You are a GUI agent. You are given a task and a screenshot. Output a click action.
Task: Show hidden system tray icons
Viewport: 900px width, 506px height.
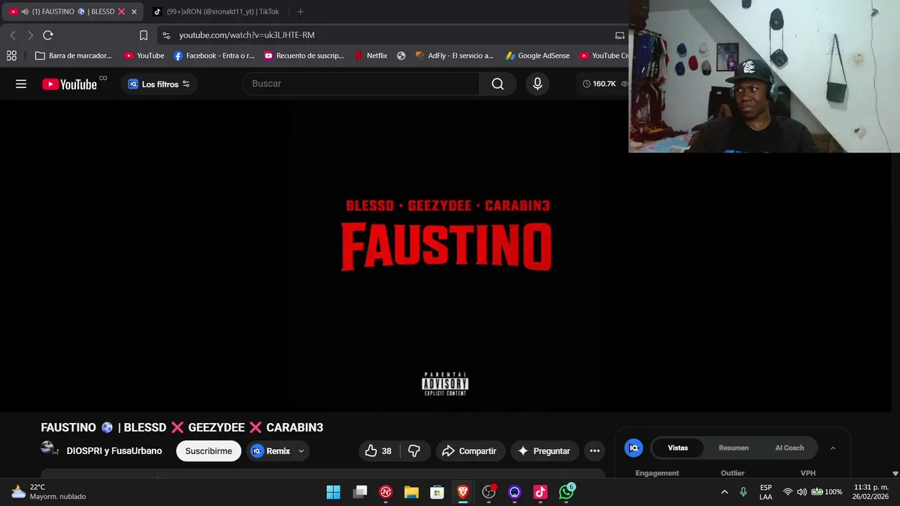click(724, 492)
